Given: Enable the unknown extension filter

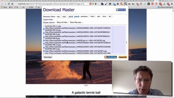Looking at the screenshot, I should (x=88, y=17).
